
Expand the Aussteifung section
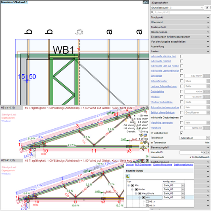click(180, 46)
